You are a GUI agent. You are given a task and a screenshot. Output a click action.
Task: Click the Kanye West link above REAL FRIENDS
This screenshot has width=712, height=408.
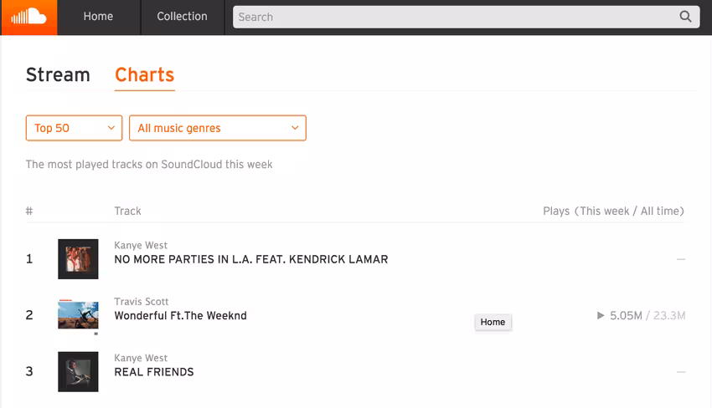click(141, 358)
